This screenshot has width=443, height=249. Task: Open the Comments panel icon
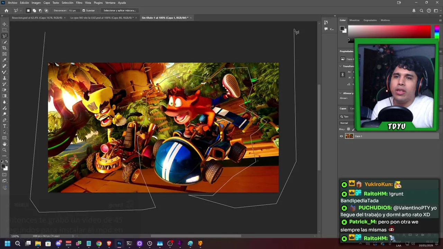point(326,29)
